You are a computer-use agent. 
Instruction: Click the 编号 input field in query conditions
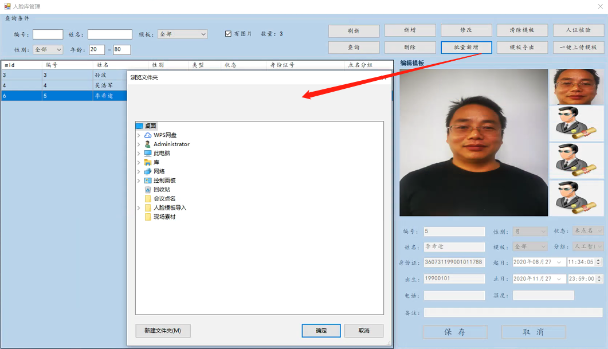(48, 34)
